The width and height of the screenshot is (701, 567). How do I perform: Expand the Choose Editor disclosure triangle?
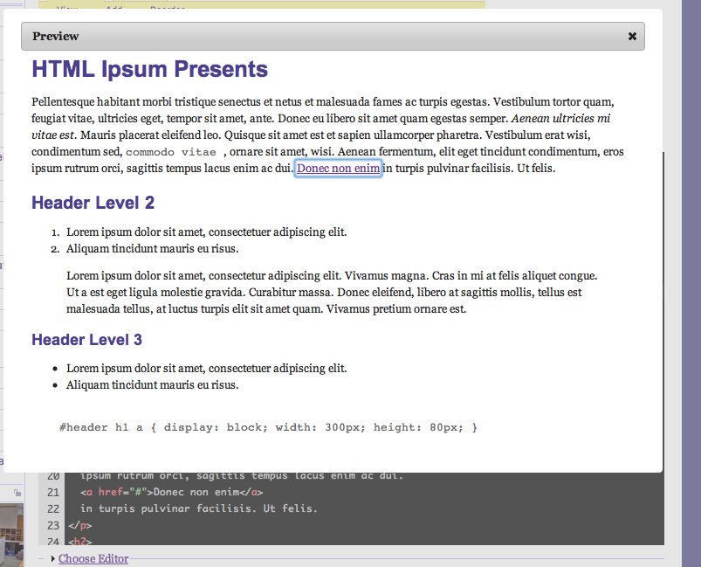[x=53, y=558]
